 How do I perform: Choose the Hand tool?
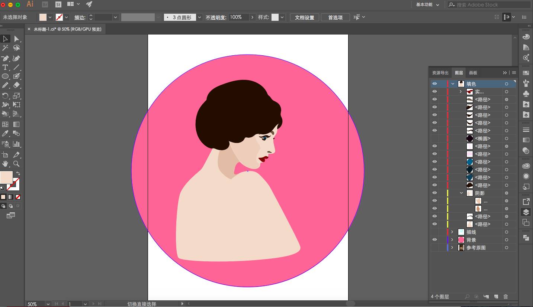click(5, 164)
